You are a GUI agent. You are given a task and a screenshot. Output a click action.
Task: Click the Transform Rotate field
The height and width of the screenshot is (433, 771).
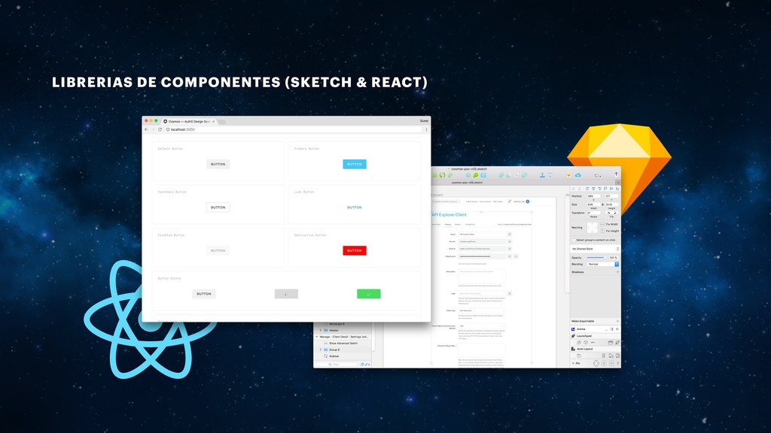coord(593,213)
